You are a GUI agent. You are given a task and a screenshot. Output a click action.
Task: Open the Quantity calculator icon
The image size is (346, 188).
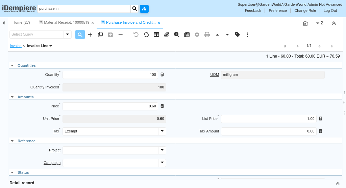pyautogui.click(x=162, y=75)
